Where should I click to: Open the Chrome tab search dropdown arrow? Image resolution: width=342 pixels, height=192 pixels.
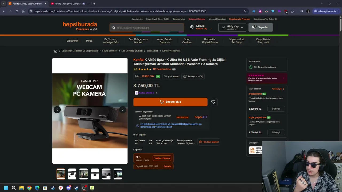coord(3,3)
